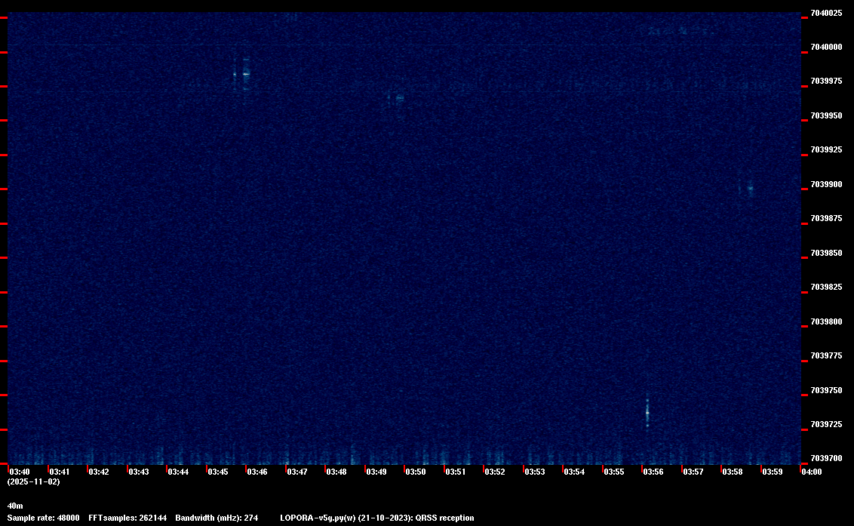The width and height of the screenshot is (854, 526).
Task: Click the 04:00 time label
Action: click(812, 472)
